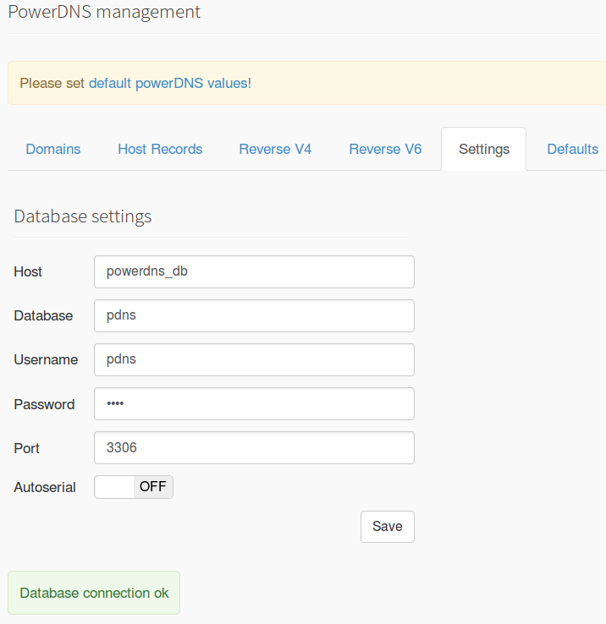Open the Domains tab

click(x=53, y=149)
